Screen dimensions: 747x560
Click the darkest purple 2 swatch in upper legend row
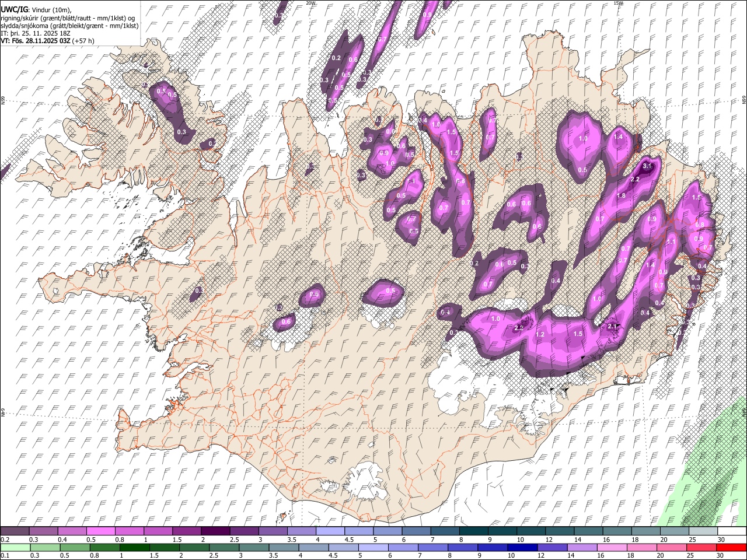pyautogui.click(x=215, y=531)
